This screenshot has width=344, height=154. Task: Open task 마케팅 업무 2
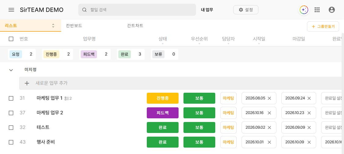[x=50, y=113]
